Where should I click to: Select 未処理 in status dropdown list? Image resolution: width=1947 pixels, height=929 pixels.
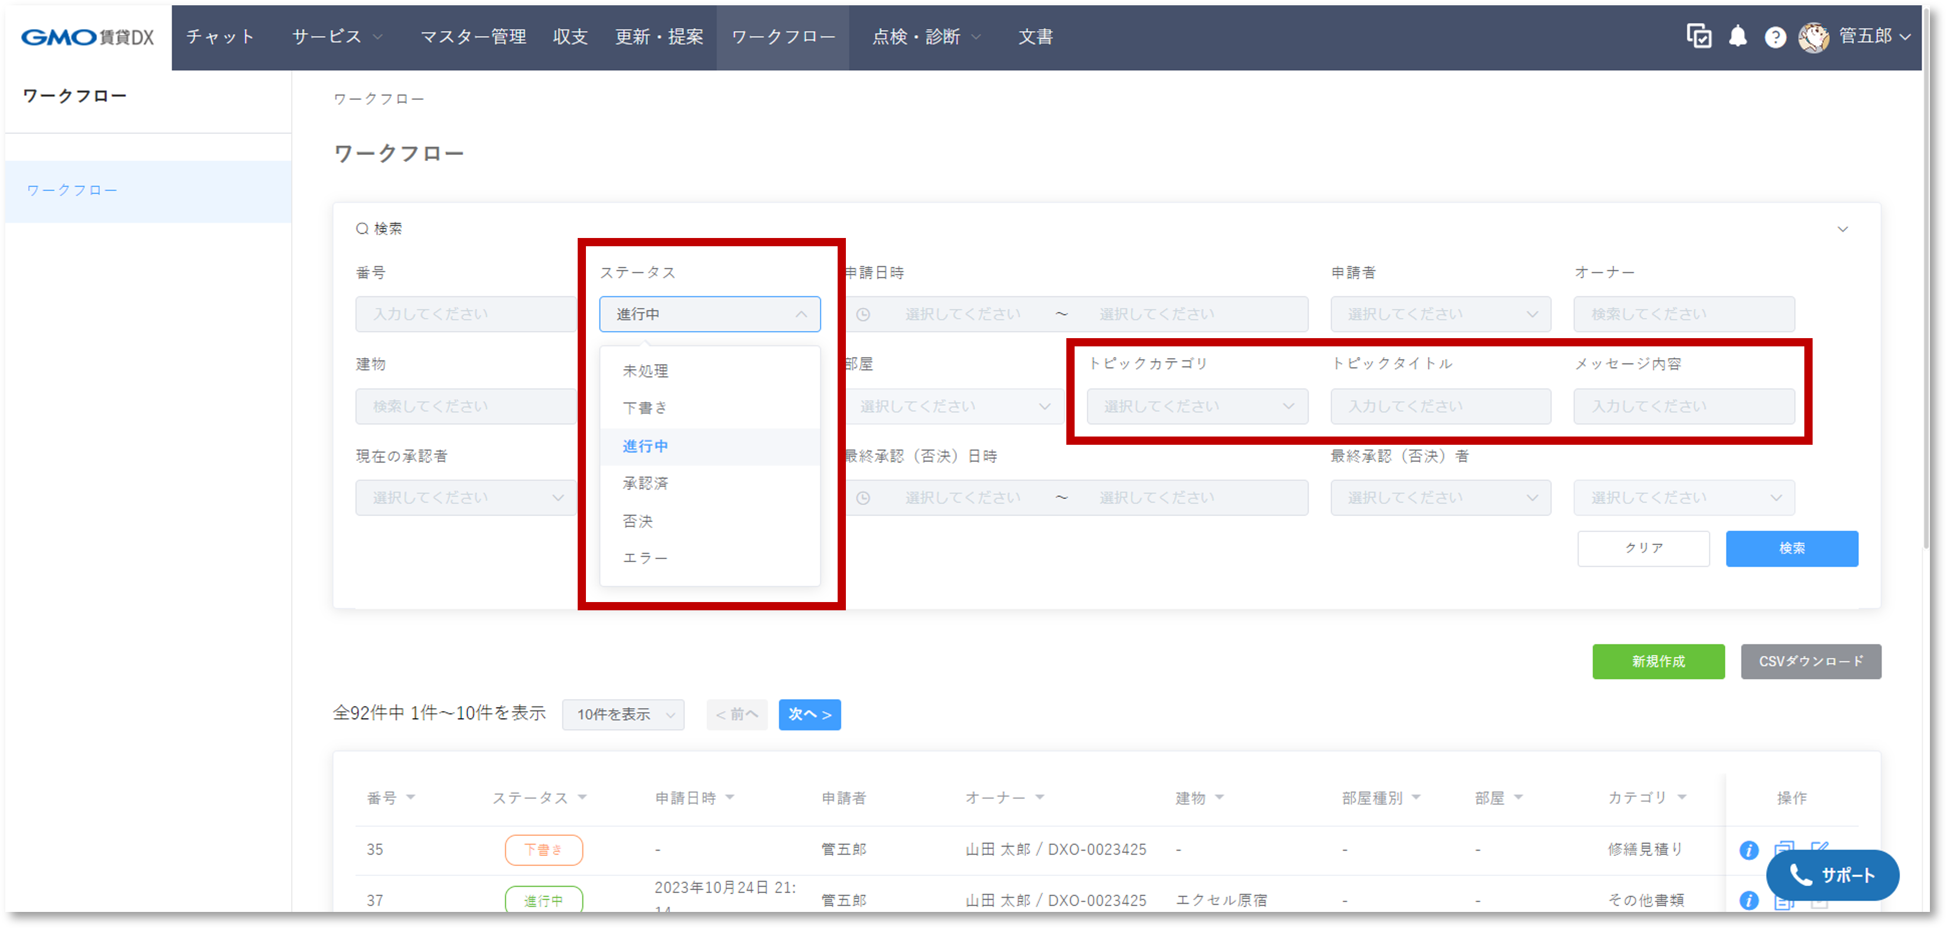point(645,371)
